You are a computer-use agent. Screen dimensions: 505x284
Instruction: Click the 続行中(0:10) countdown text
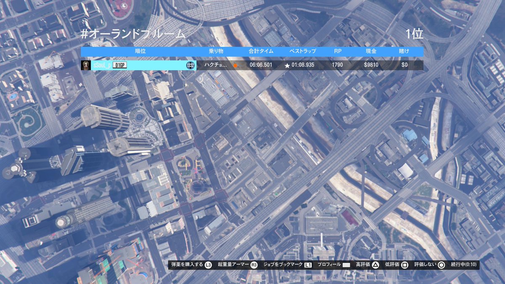pos(464,265)
